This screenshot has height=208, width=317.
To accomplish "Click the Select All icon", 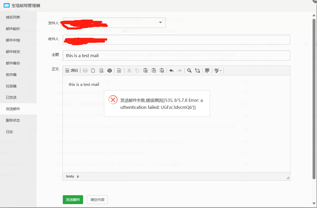I will (x=207, y=70).
